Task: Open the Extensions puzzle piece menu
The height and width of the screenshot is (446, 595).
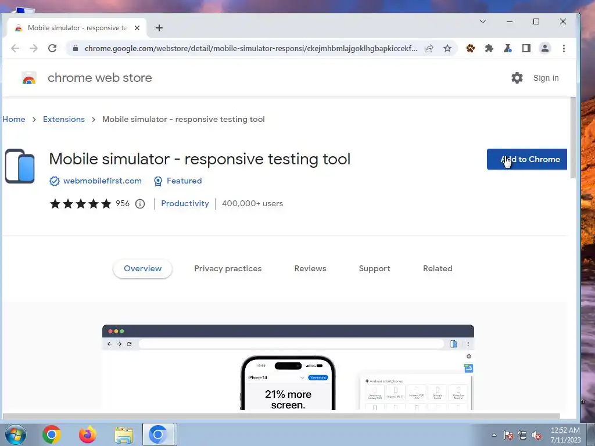Action: 489,48
